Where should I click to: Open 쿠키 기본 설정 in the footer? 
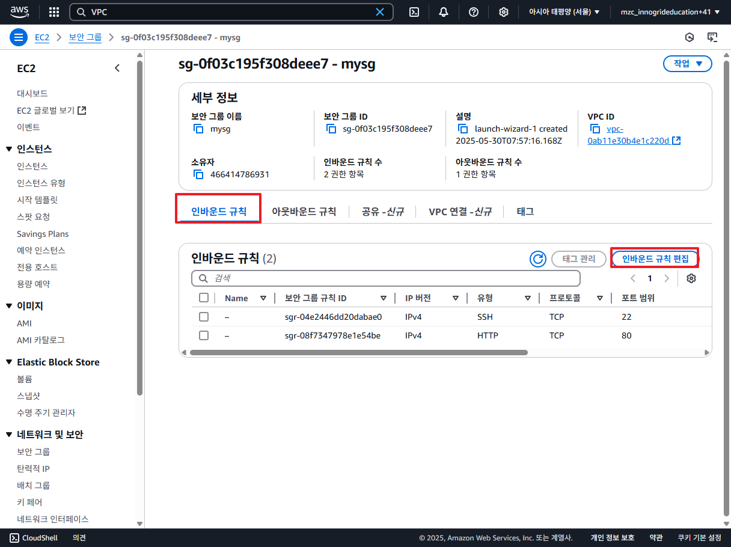pos(699,538)
